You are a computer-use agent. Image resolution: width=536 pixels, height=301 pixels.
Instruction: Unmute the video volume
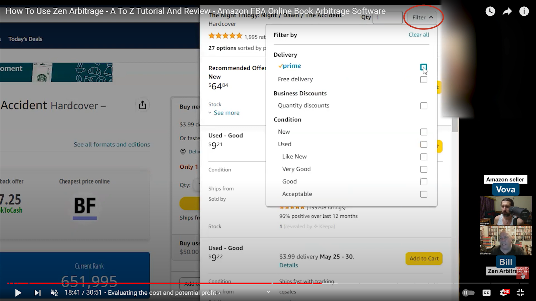54,293
